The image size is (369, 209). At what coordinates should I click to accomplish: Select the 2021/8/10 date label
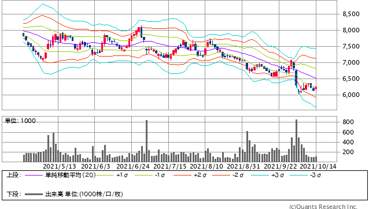point(206,166)
